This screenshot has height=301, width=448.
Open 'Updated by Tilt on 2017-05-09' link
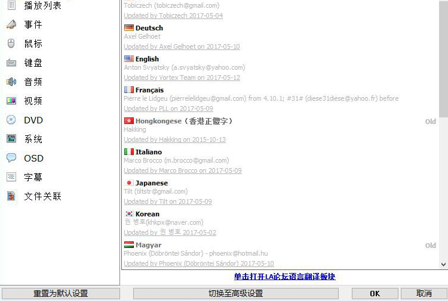point(168,201)
